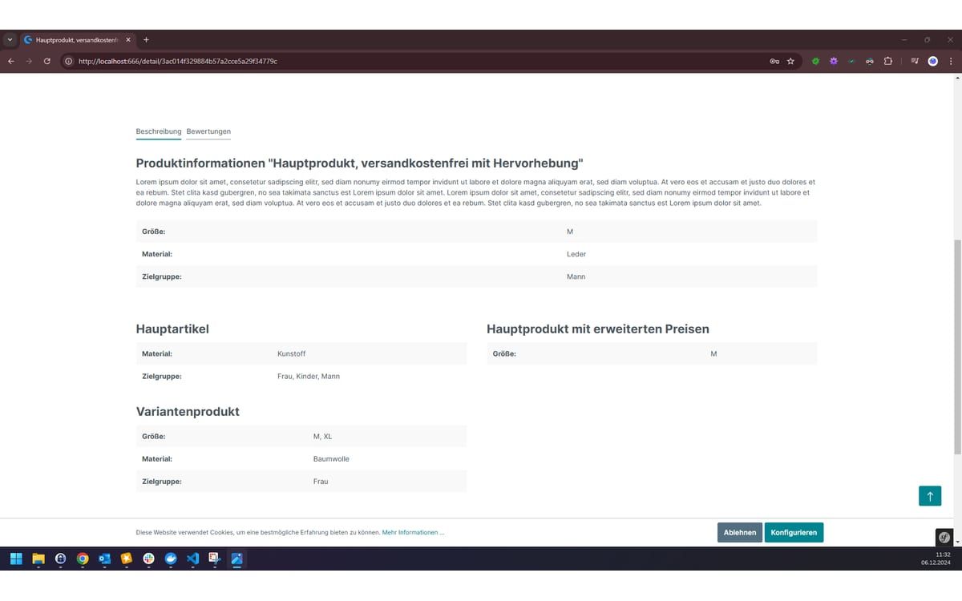The image size is (962, 601).
Task: Open Slack from the taskbar
Action: pos(148,559)
